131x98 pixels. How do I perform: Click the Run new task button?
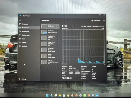tap(96, 21)
